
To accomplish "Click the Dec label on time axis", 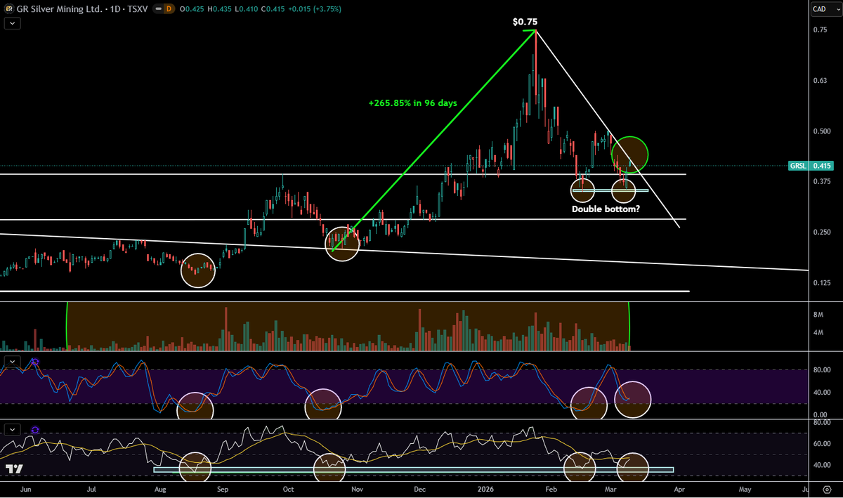I will [x=419, y=488].
